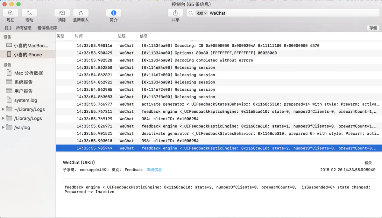Select the row at 14:33:54.862921

[219, 82]
